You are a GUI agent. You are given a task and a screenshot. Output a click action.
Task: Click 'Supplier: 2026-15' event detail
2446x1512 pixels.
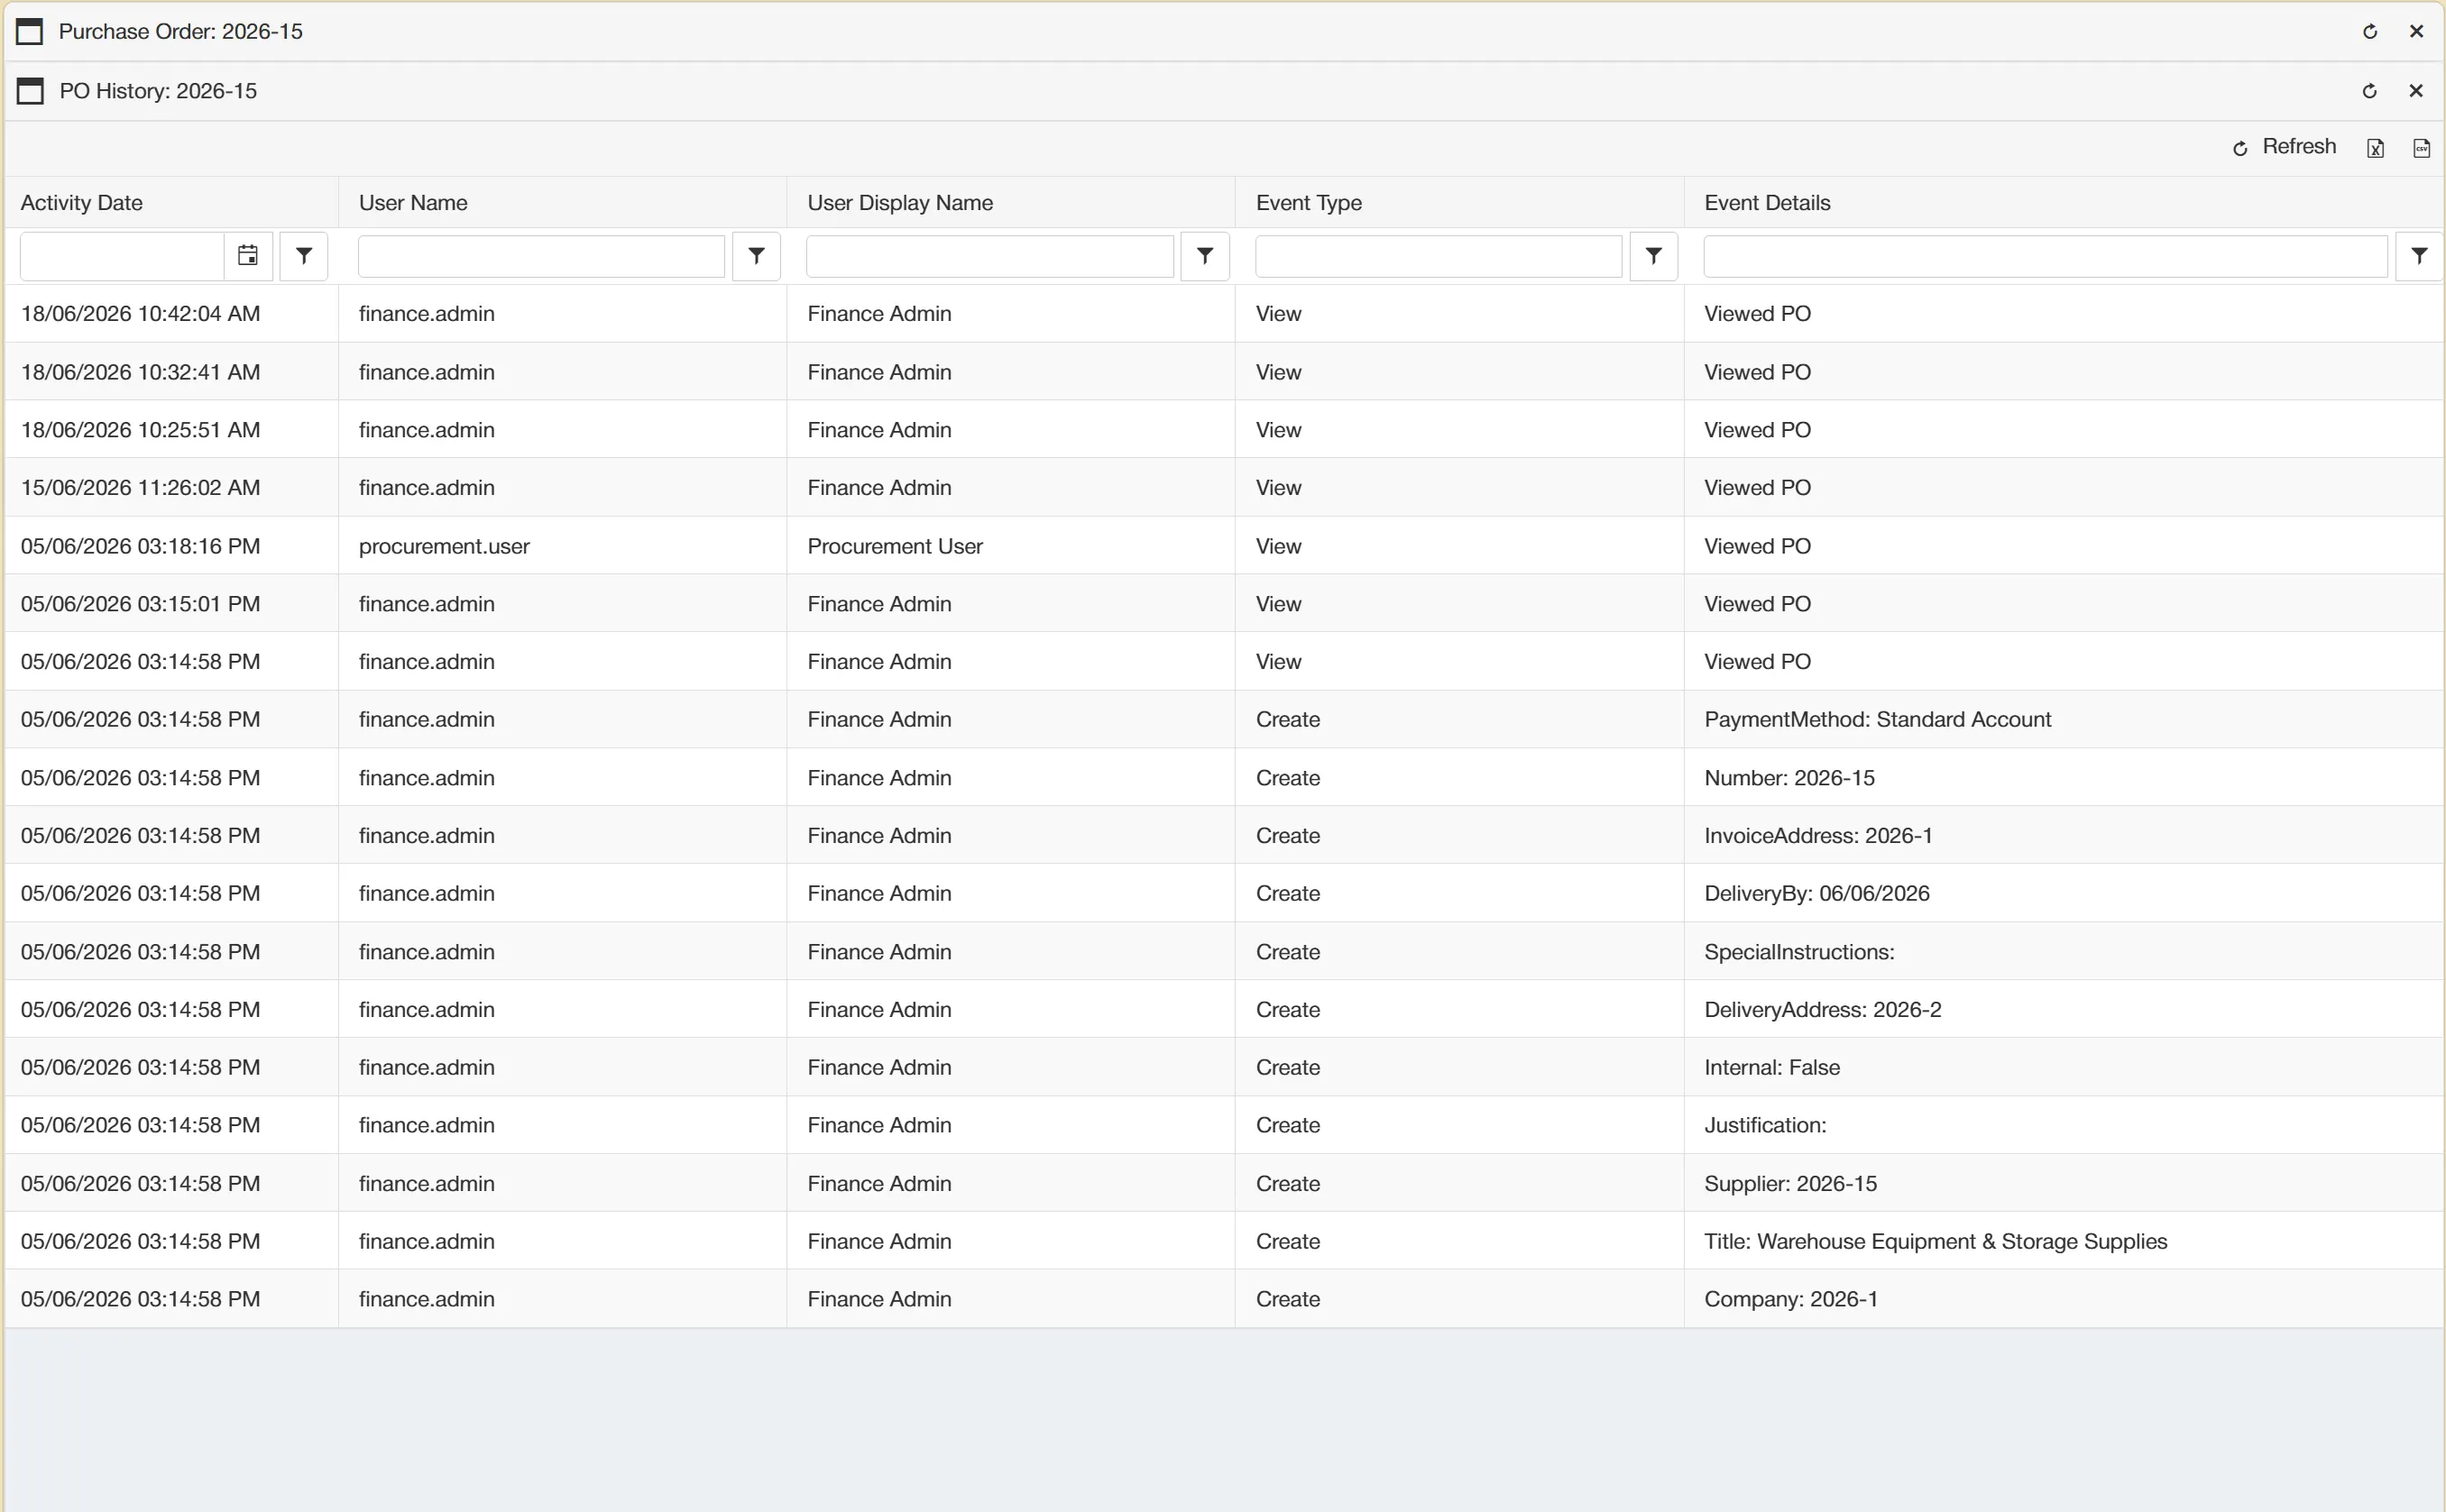pyautogui.click(x=1789, y=1184)
